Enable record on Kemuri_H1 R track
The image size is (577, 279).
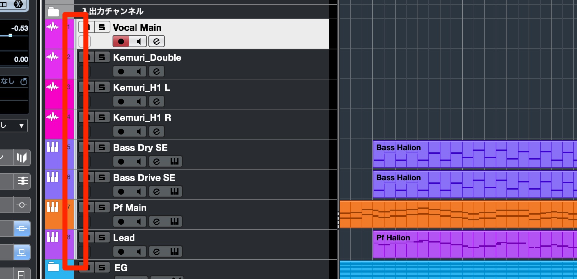(x=121, y=132)
